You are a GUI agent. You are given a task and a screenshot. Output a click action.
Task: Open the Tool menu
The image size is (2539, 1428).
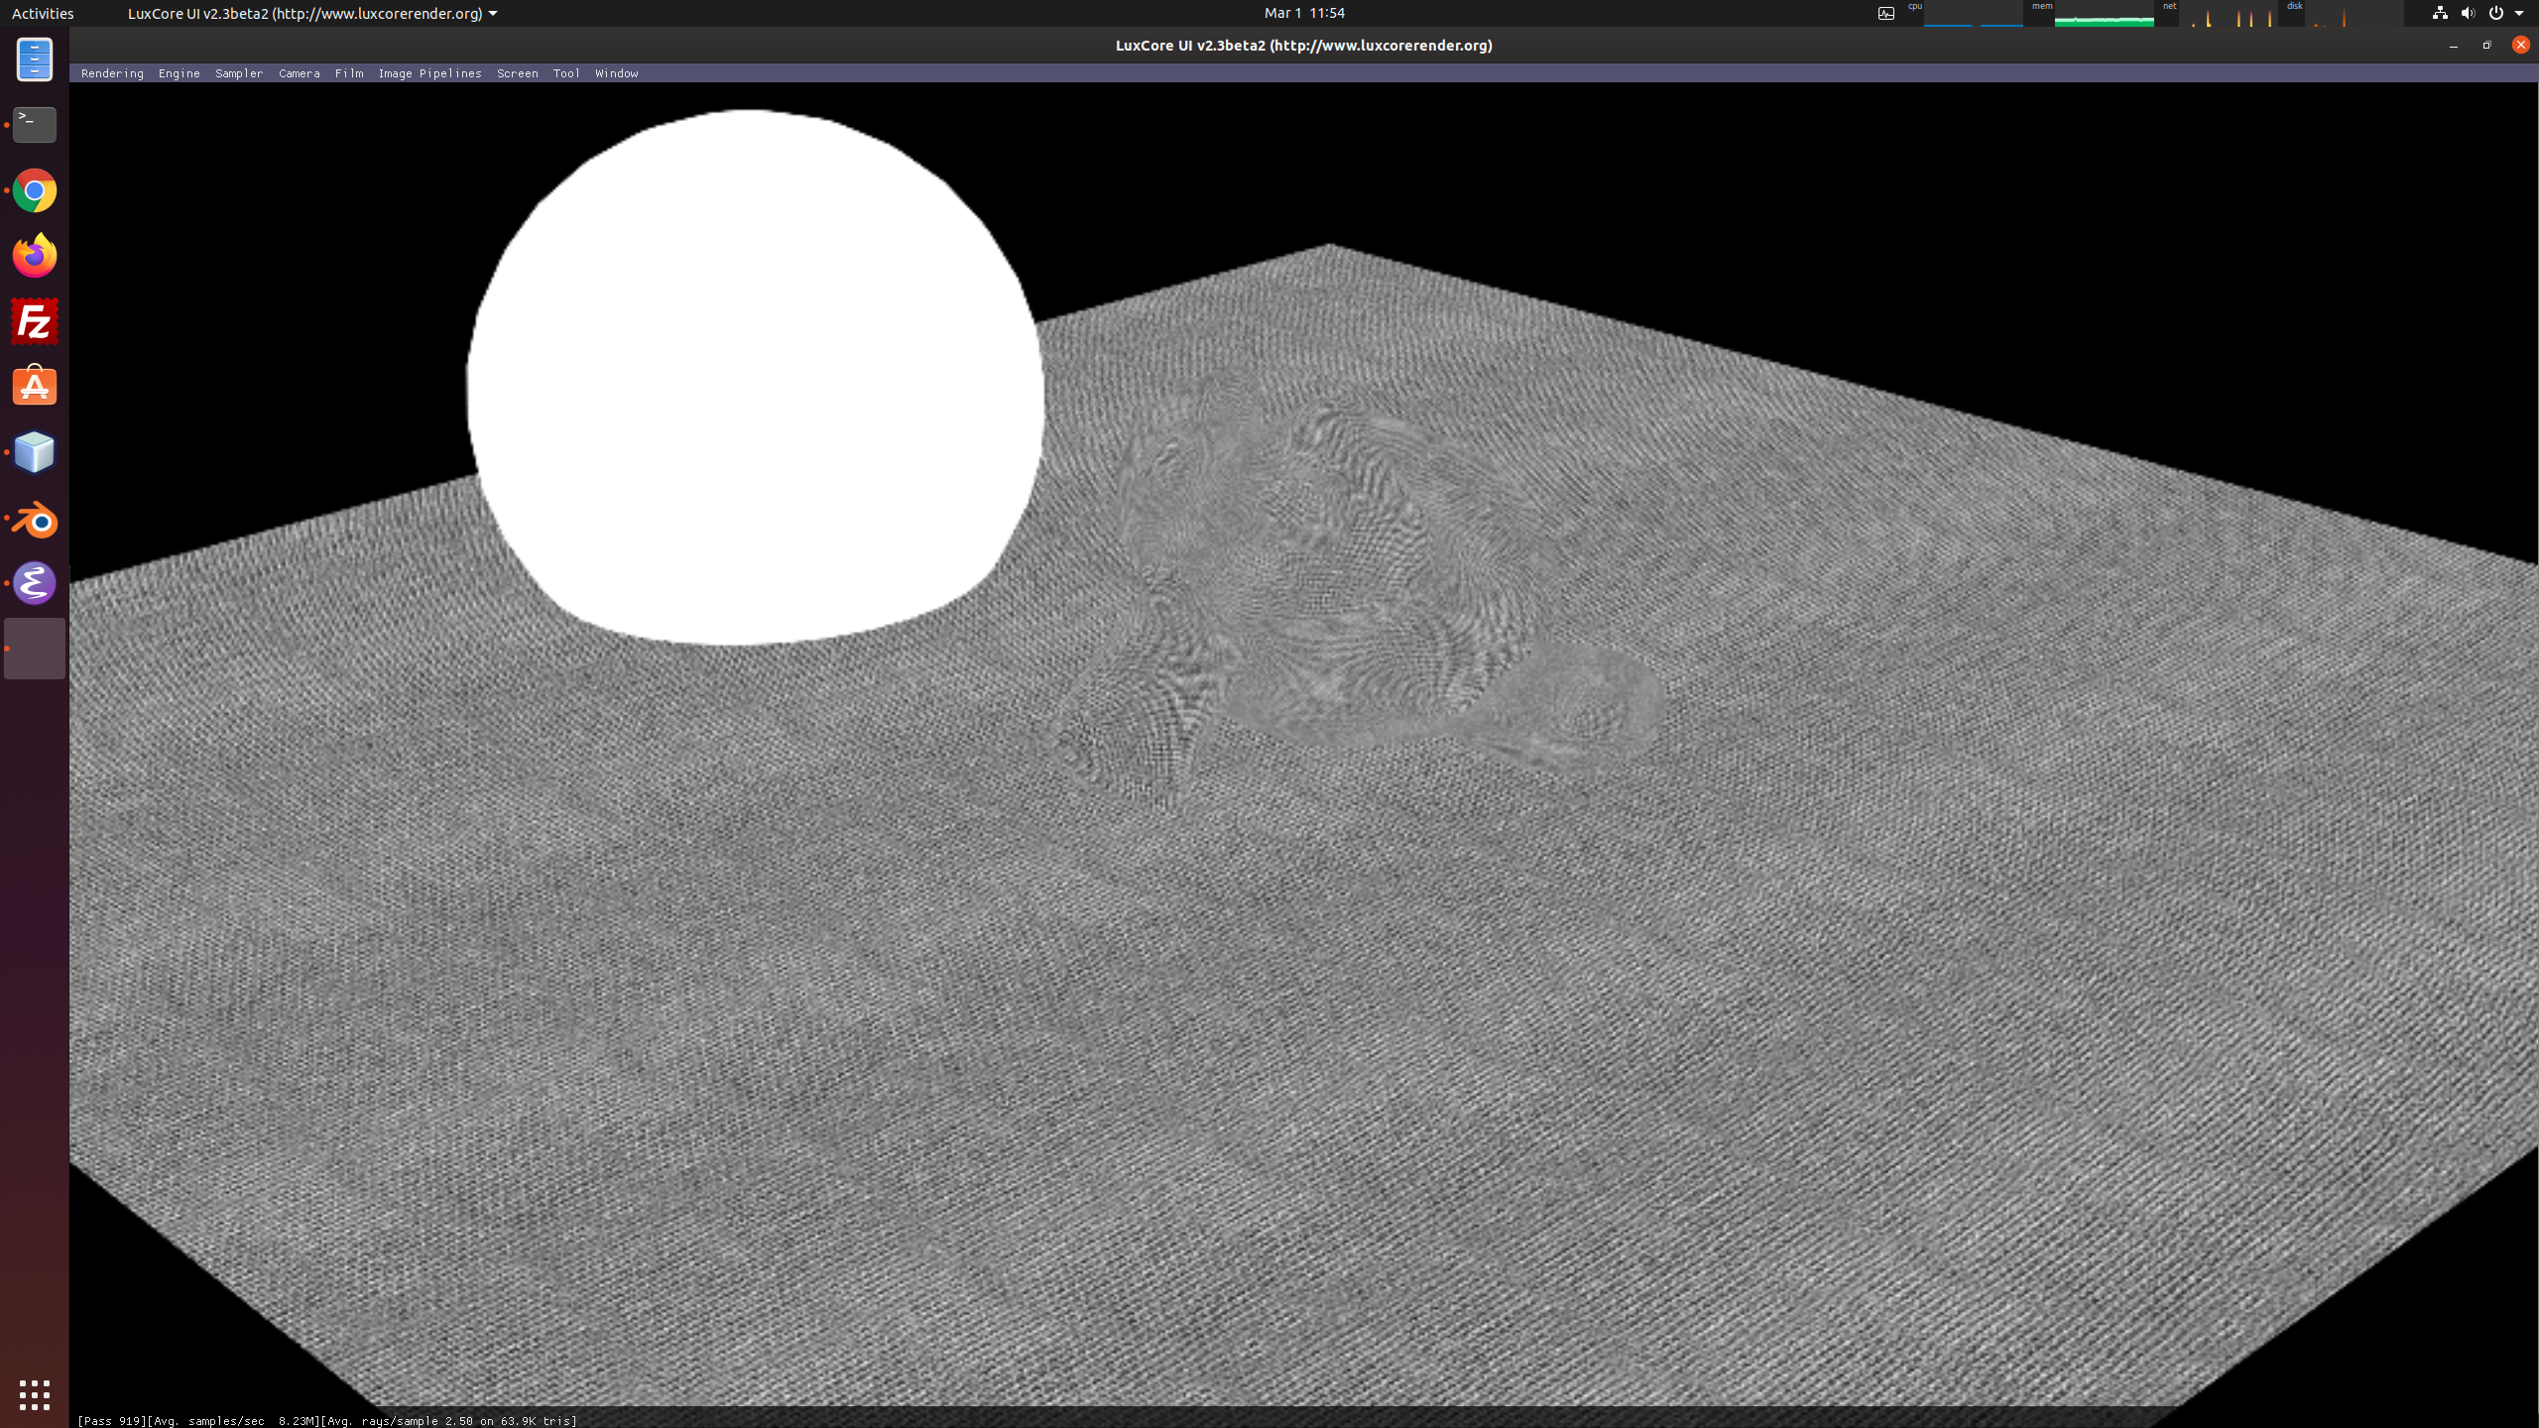click(x=565, y=73)
